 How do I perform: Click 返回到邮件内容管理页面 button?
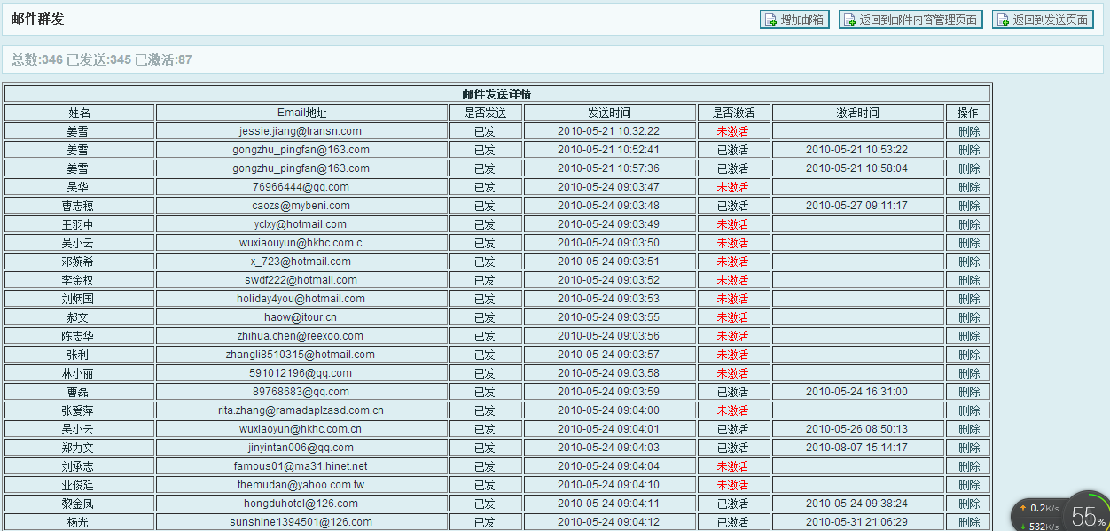click(911, 20)
